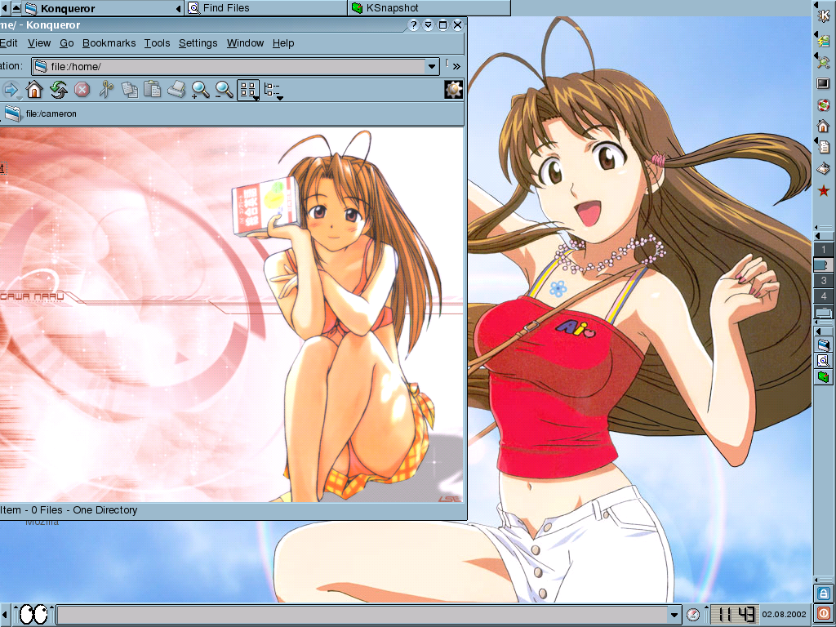Viewport: 836px width, 627px height.
Task: Switch to virtual desktop 4
Action: (824, 296)
